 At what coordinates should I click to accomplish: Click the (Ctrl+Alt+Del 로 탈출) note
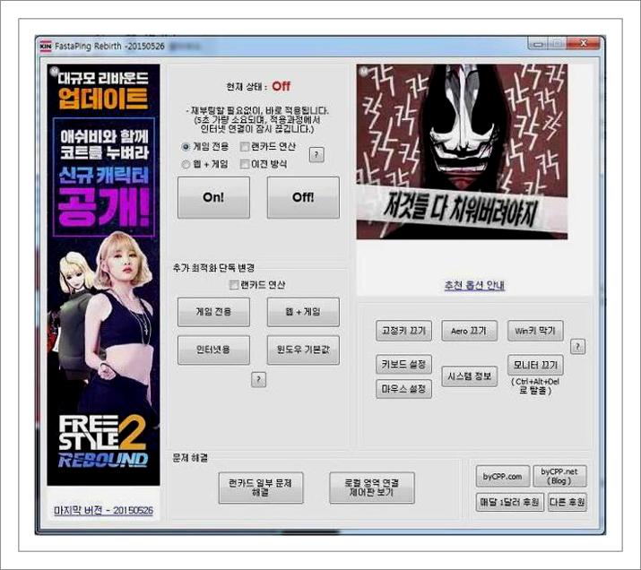coord(535,386)
